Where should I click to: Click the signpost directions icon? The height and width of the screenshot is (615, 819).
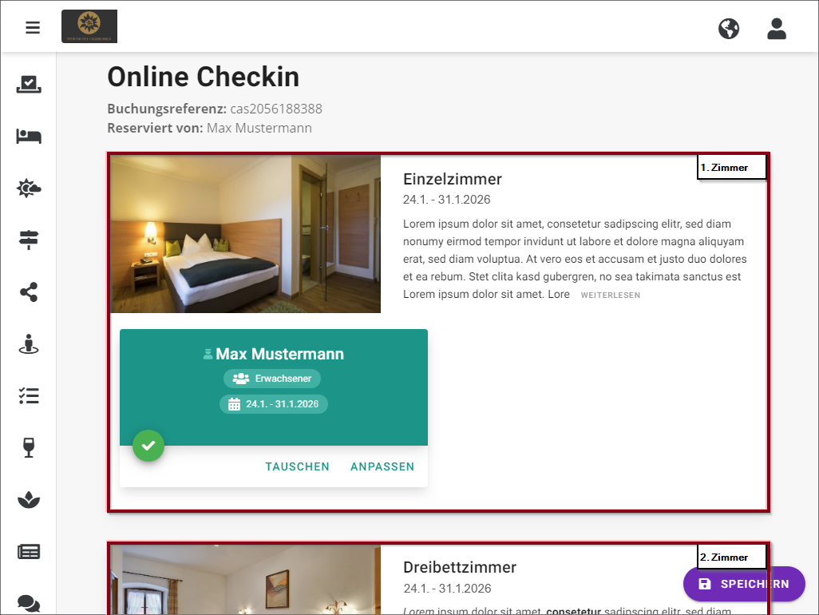(29, 240)
